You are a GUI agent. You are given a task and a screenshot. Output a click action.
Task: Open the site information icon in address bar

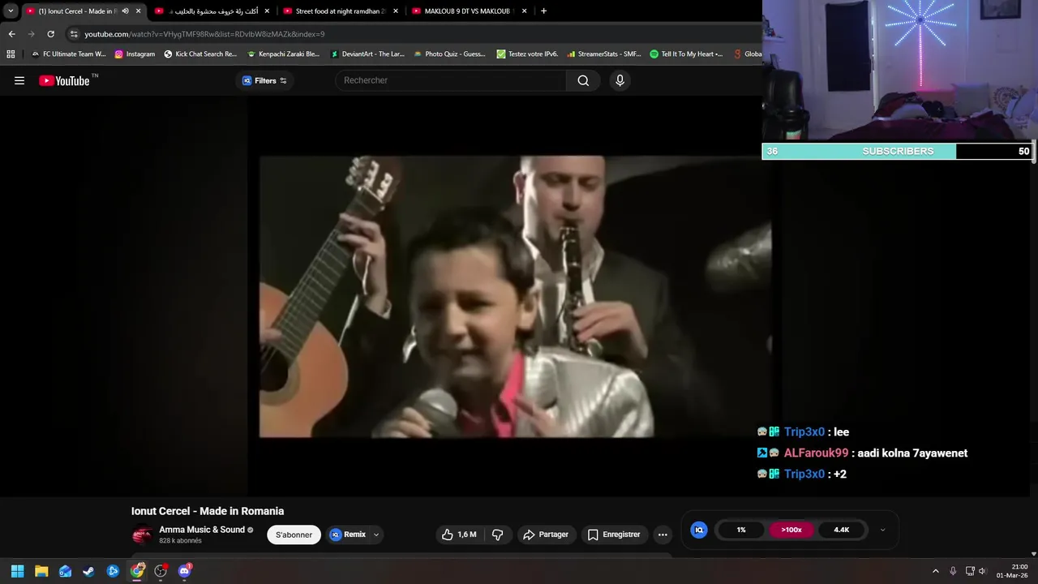(74, 34)
